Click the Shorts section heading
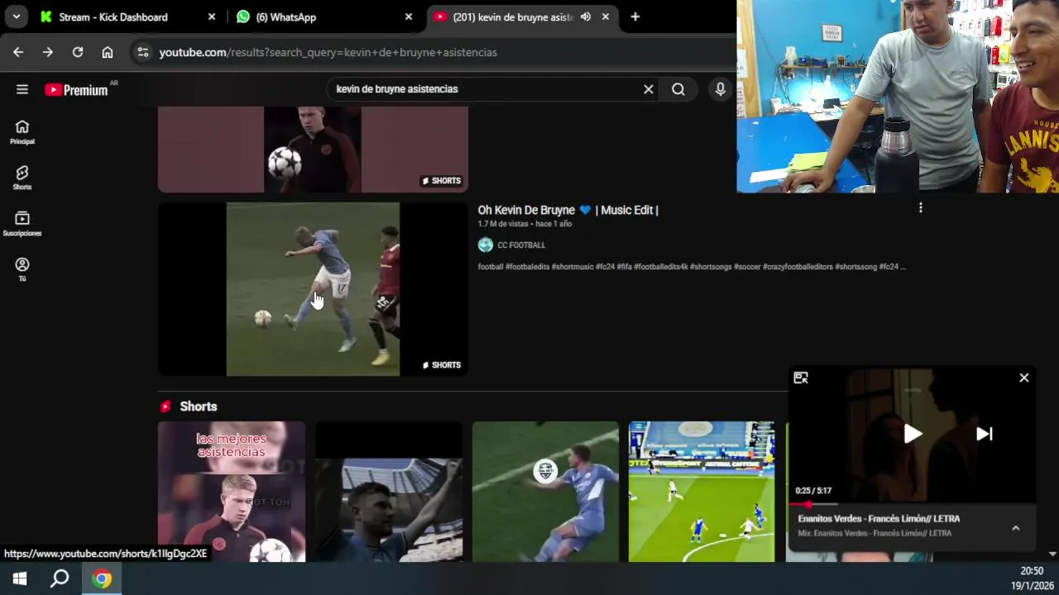The image size is (1059, 595). pyautogui.click(x=199, y=407)
